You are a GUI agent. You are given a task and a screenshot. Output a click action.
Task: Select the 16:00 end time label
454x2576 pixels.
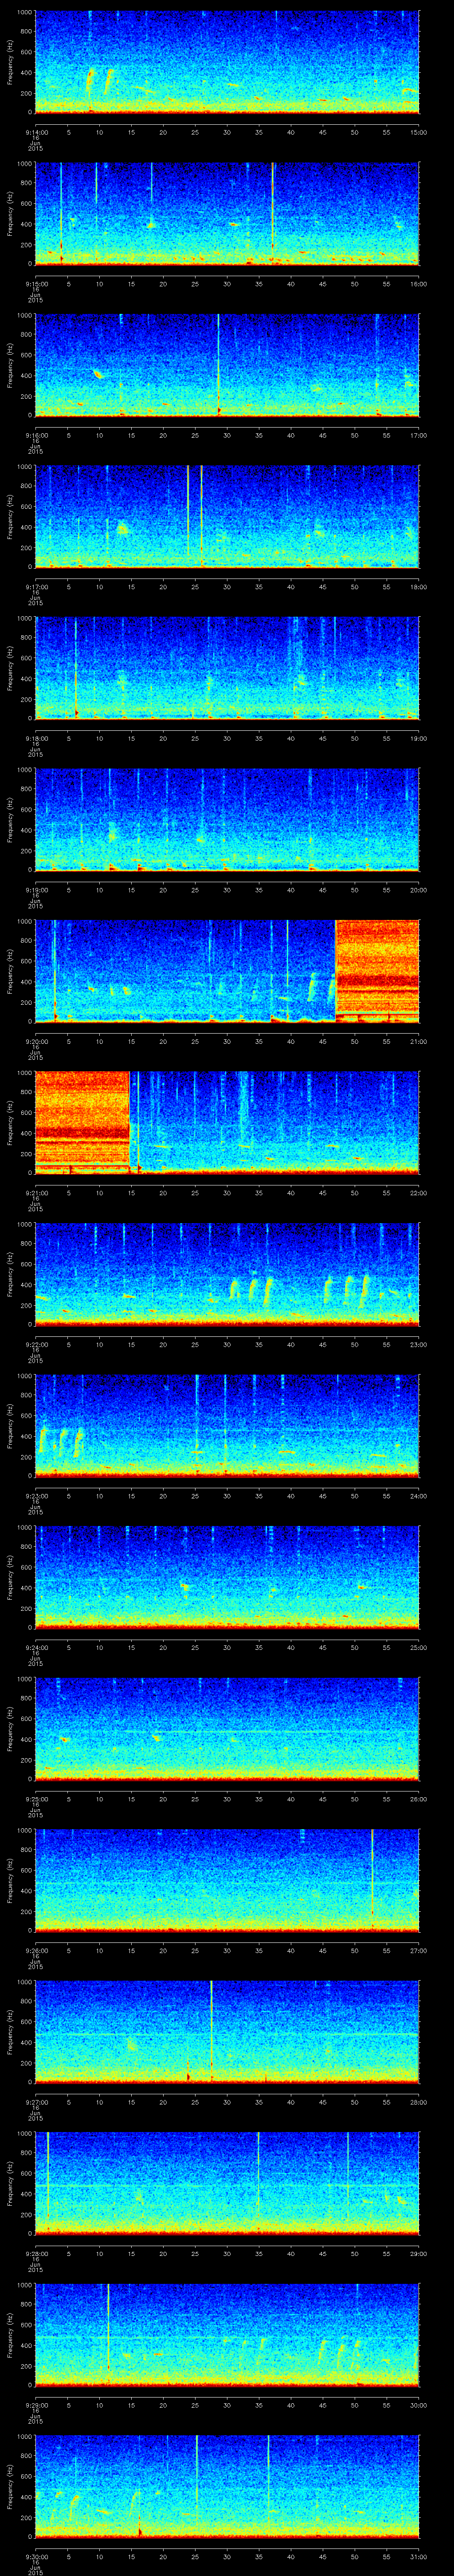tap(419, 284)
